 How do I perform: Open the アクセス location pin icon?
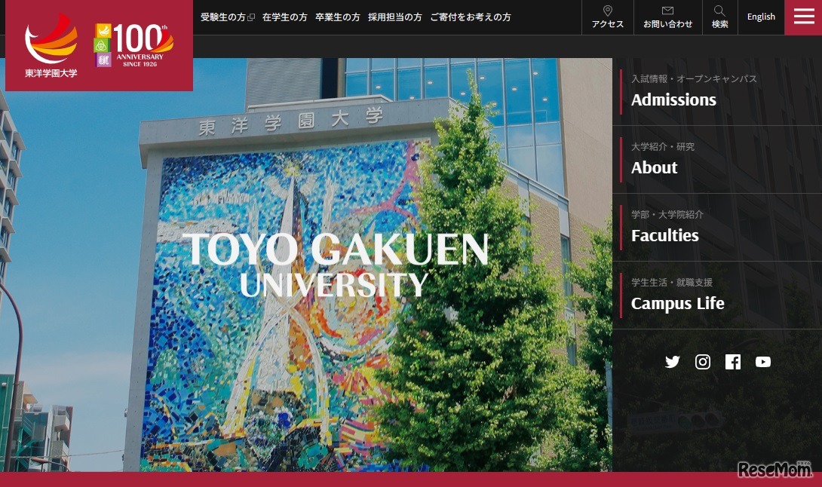click(x=607, y=11)
